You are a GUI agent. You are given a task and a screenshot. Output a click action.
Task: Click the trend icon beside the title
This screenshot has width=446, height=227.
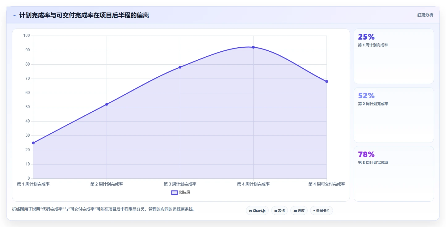point(15,15)
